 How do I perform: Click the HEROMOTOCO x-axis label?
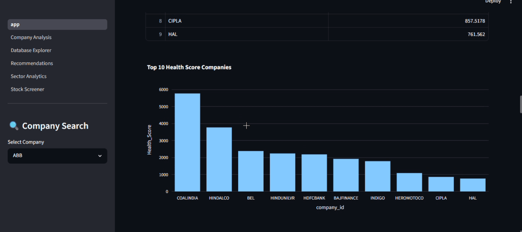(409, 198)
